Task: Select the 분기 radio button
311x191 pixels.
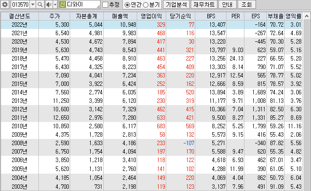Action: click(146, 5)
